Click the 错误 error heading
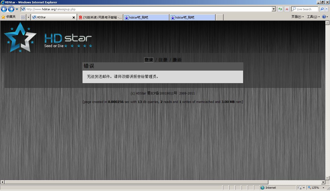This screenshot has width=330, height=191. (89, 66)
